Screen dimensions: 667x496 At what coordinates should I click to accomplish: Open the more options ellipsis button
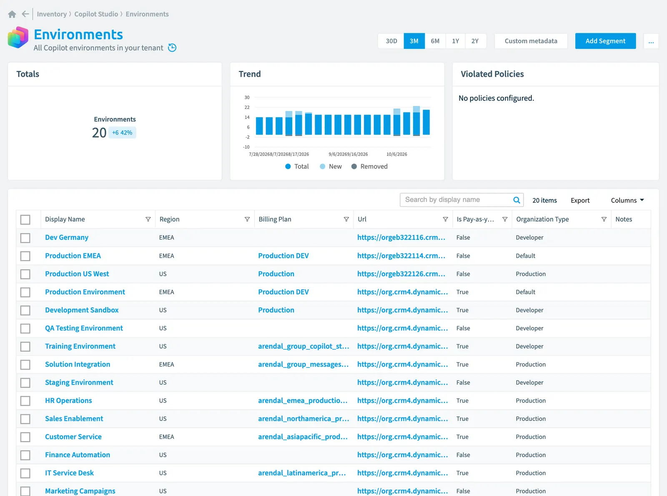point(651,41)
